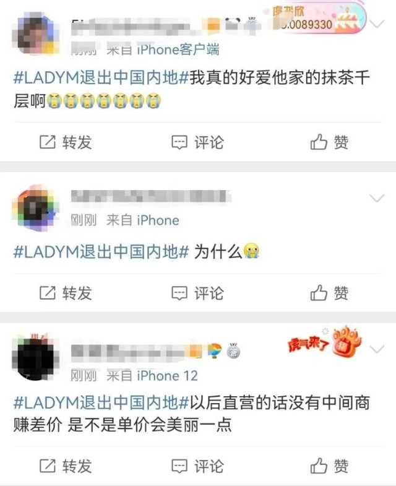Image resolution: width=396 pixels, height=486 pixels.
Task: Open comments on the matcha crepe post
Action: pyautogui.click(x=197, y=142)
